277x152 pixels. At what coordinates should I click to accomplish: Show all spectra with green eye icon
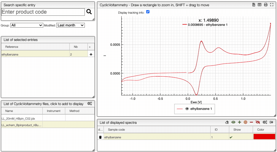click(233, 122)
